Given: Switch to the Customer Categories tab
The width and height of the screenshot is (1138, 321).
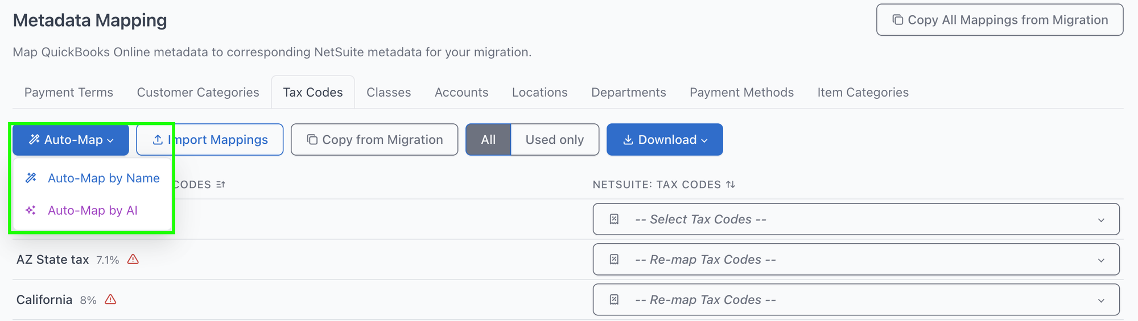Looking at the screenshot, I should pos(198,93).
